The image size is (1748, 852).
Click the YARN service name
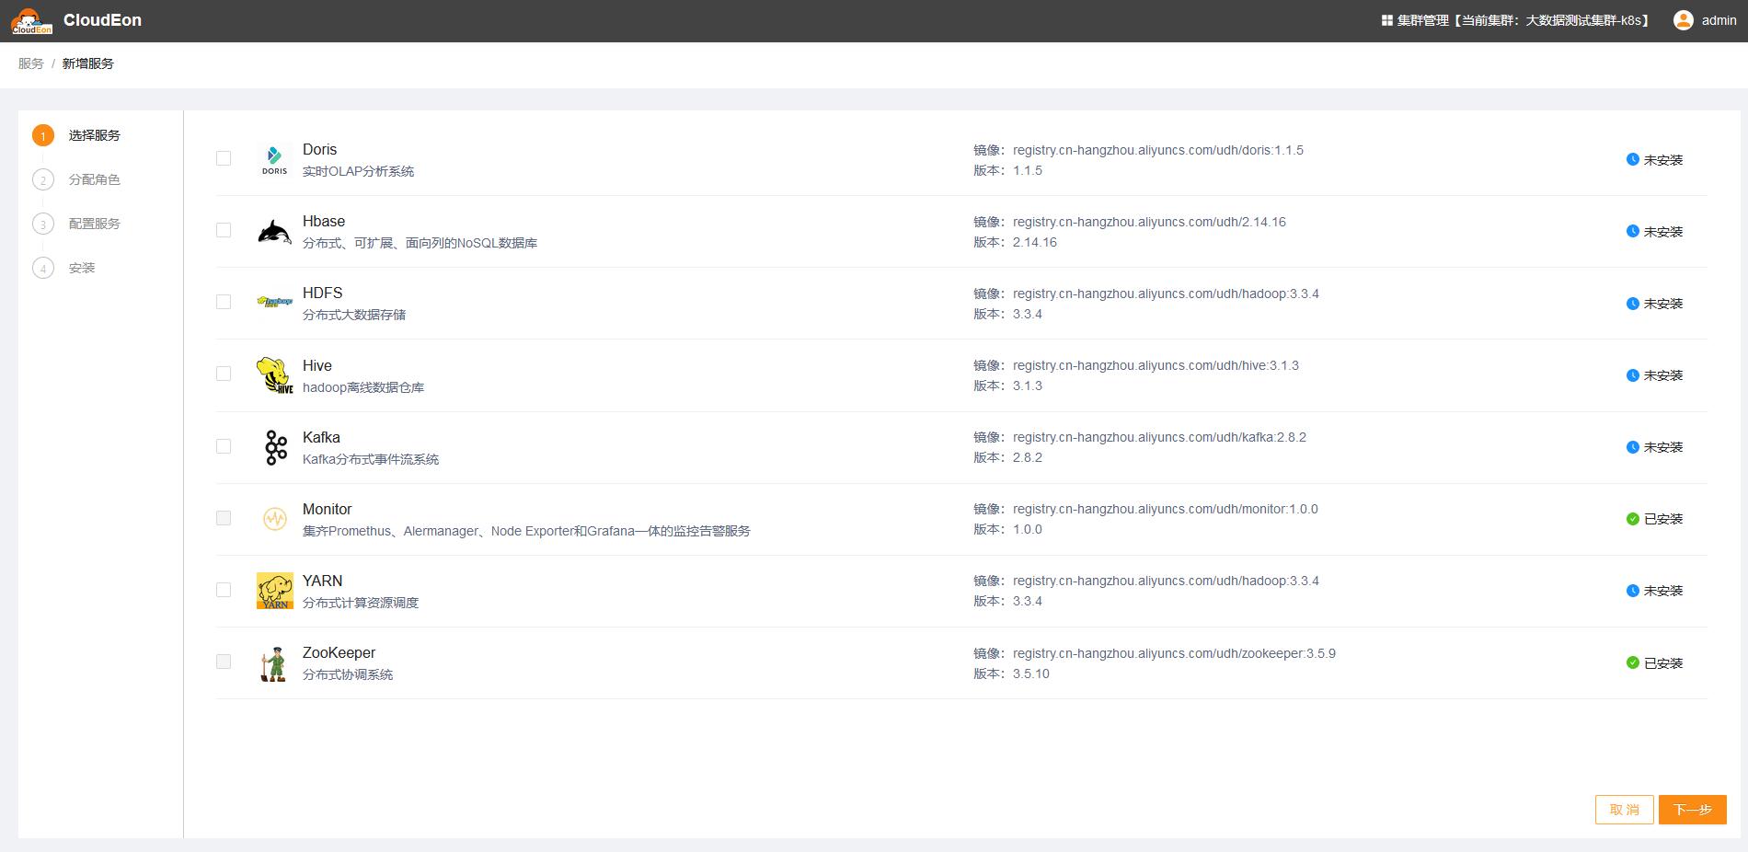(322, 581)
